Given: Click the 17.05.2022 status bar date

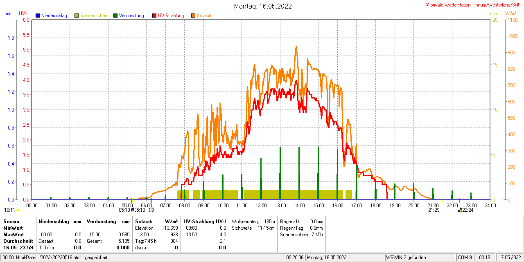Looking at the screenshot, I should pyautogui.click(x=510, y=258).
